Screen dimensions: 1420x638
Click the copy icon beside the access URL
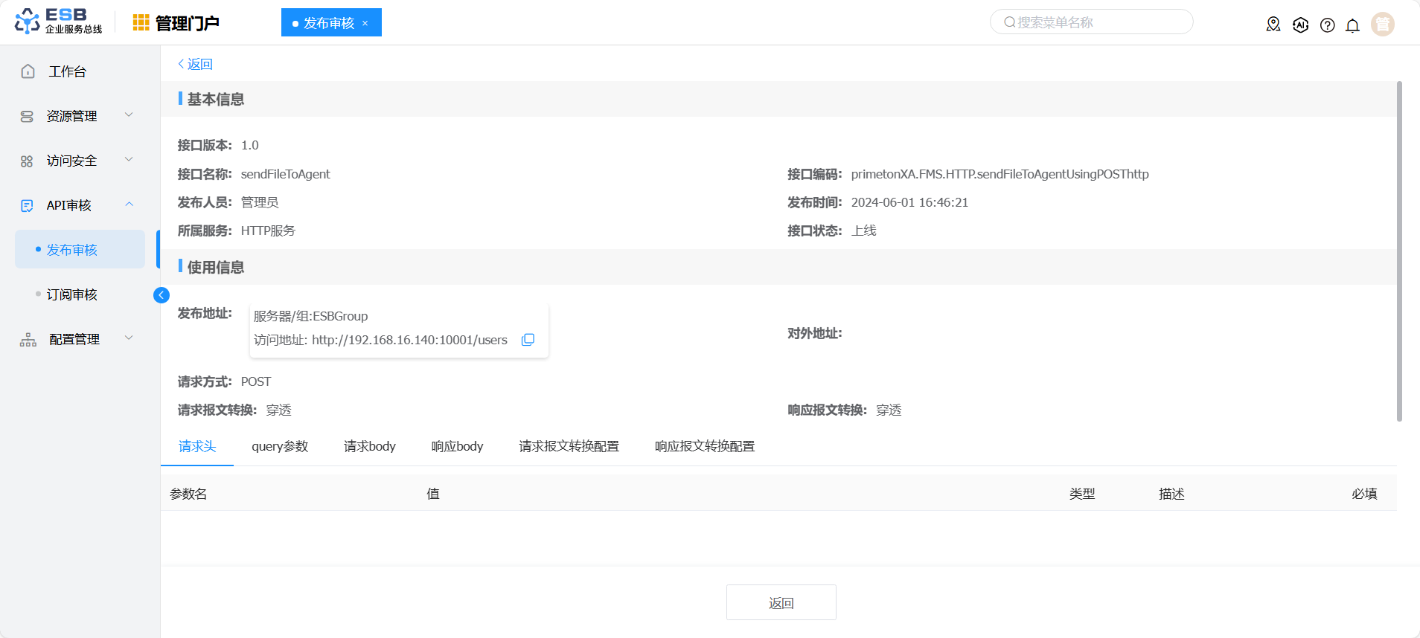click(528, 340)
